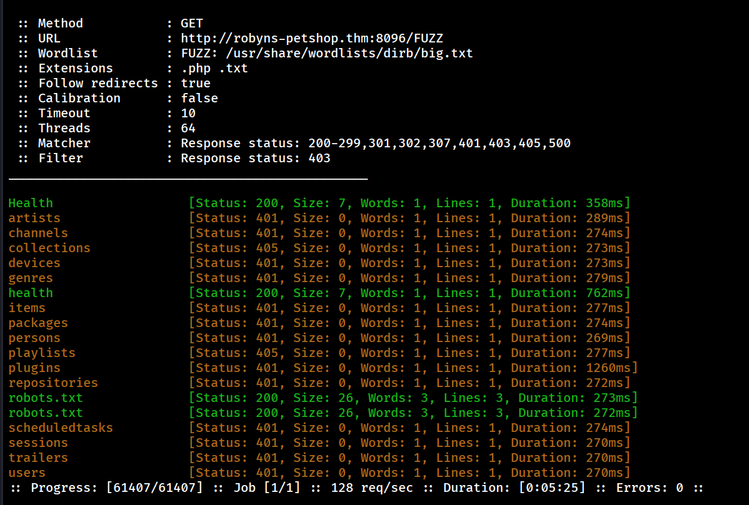Click the lowercase health result entry
Screen dimensions: 749x505
(31, 293)
